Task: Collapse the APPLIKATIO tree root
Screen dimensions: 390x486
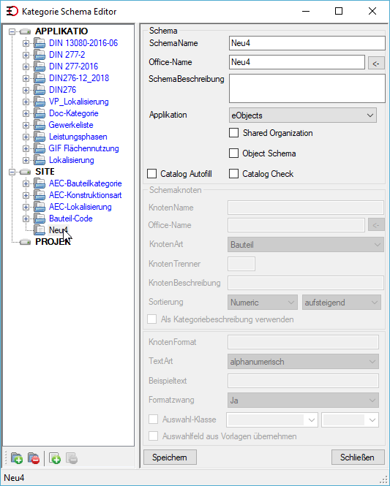Action: (x=12, y=31)
